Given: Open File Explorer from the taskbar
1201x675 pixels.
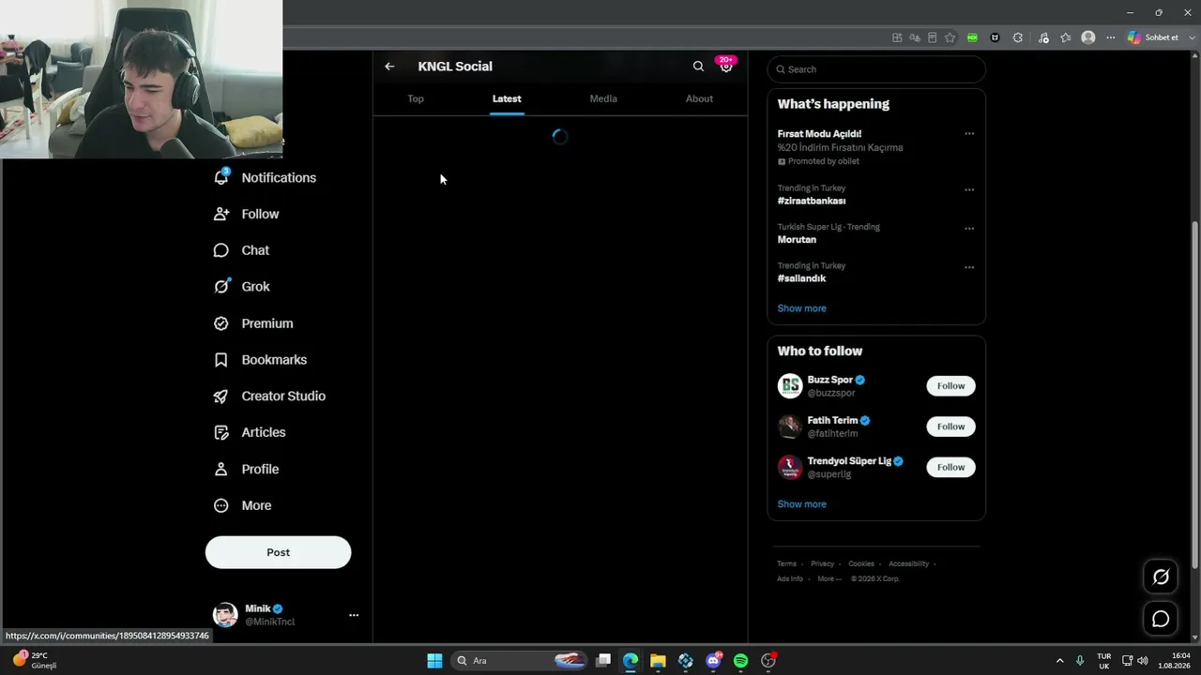Looking at the screenshot, I should 658,661.
